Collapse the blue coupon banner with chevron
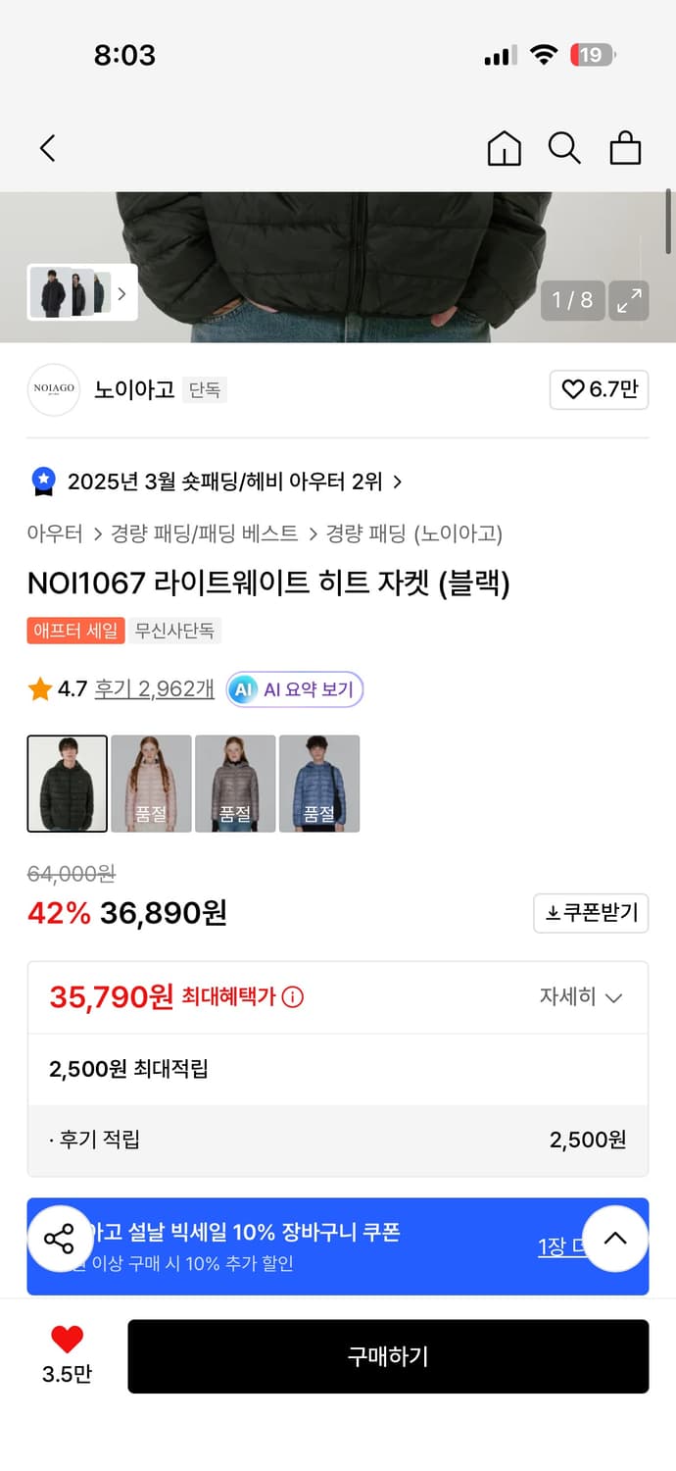This screenshot has height=1471, width=676. [615, 1239]
